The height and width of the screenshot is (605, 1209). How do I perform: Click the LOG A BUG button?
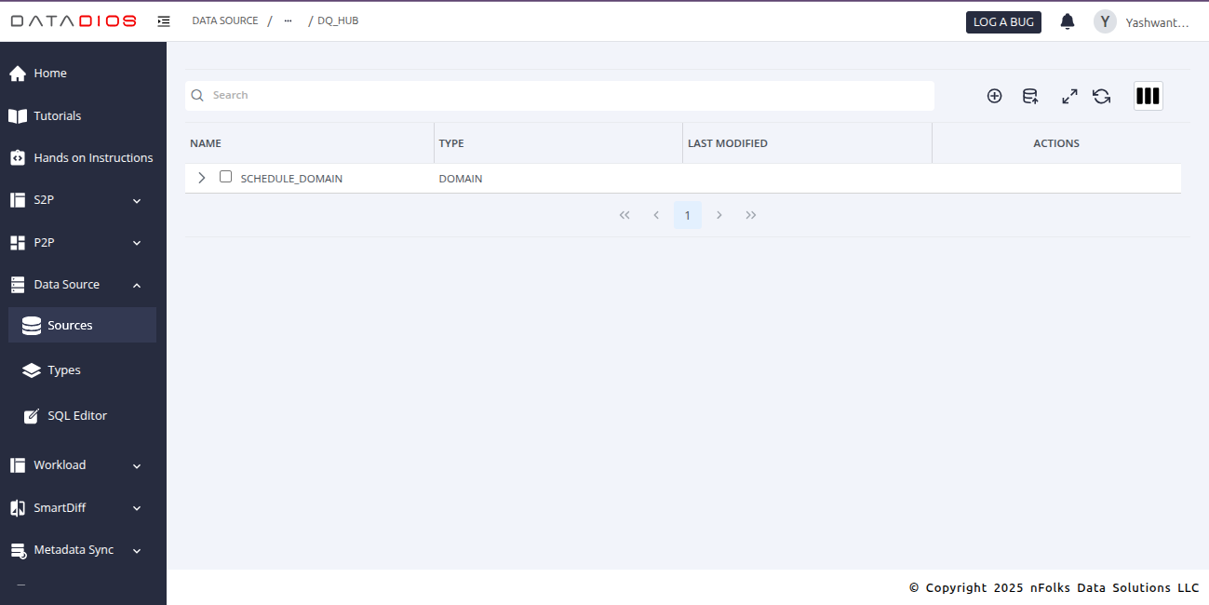coord(1003,21)
